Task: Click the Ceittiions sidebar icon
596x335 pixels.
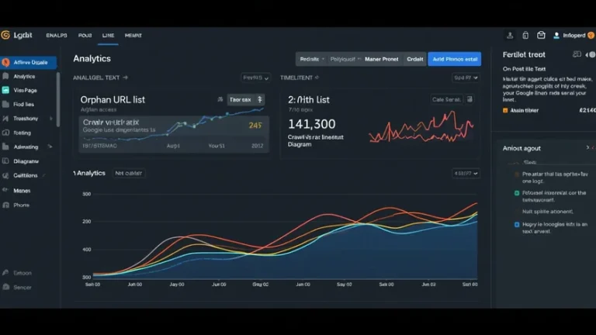Action: pyautogui.click(x=5, y=175)
